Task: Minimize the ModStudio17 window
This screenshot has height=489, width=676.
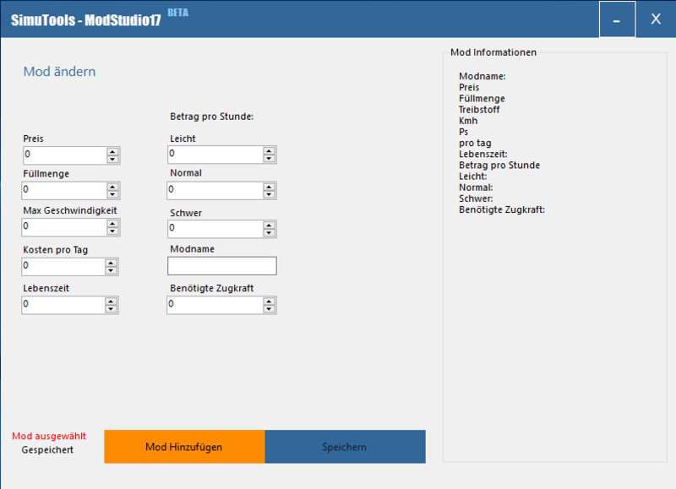Action: tap(617, 19)
